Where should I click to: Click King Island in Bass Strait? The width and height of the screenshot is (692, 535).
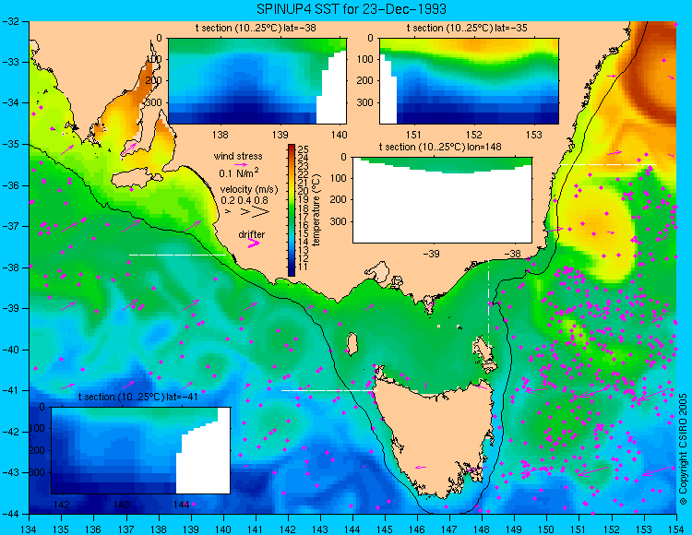point(352,344)
